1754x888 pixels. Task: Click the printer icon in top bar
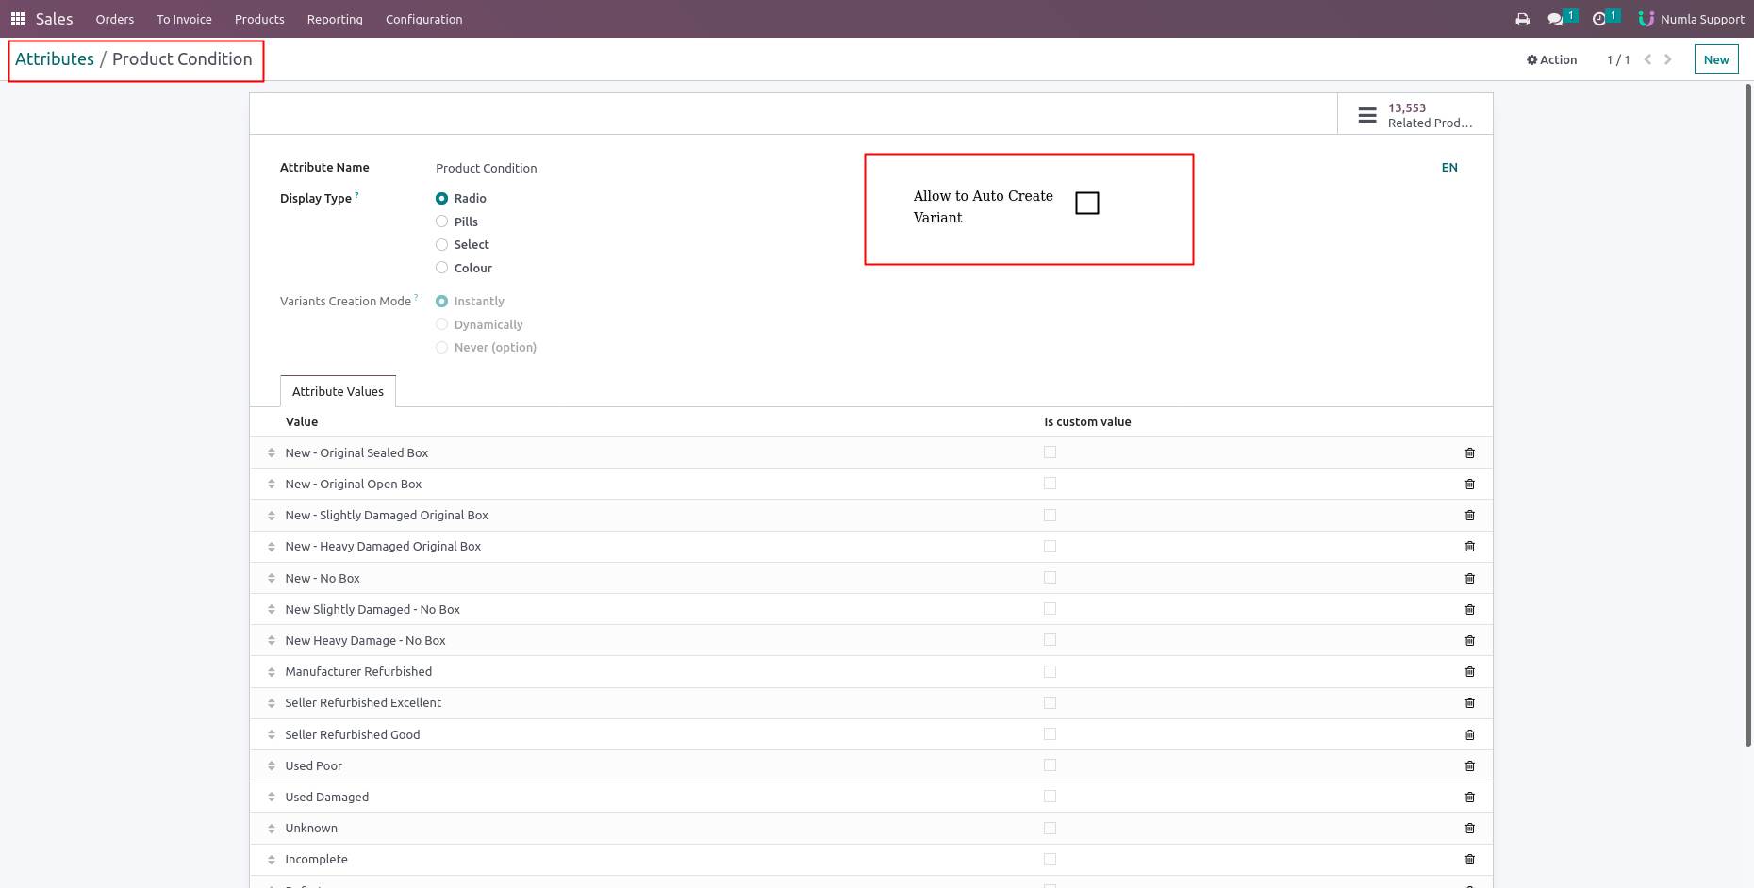1522,19
